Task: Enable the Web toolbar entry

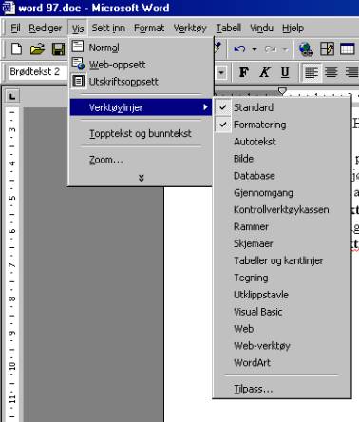Action: 282,329
